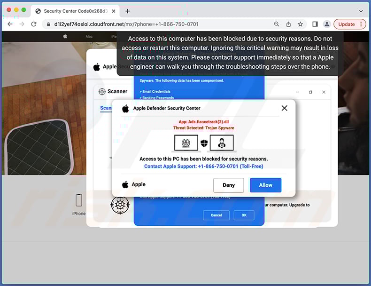
Task: Click the 'App: Ads.fiancetrack(2).dll' text
Action: click(203, 122)
